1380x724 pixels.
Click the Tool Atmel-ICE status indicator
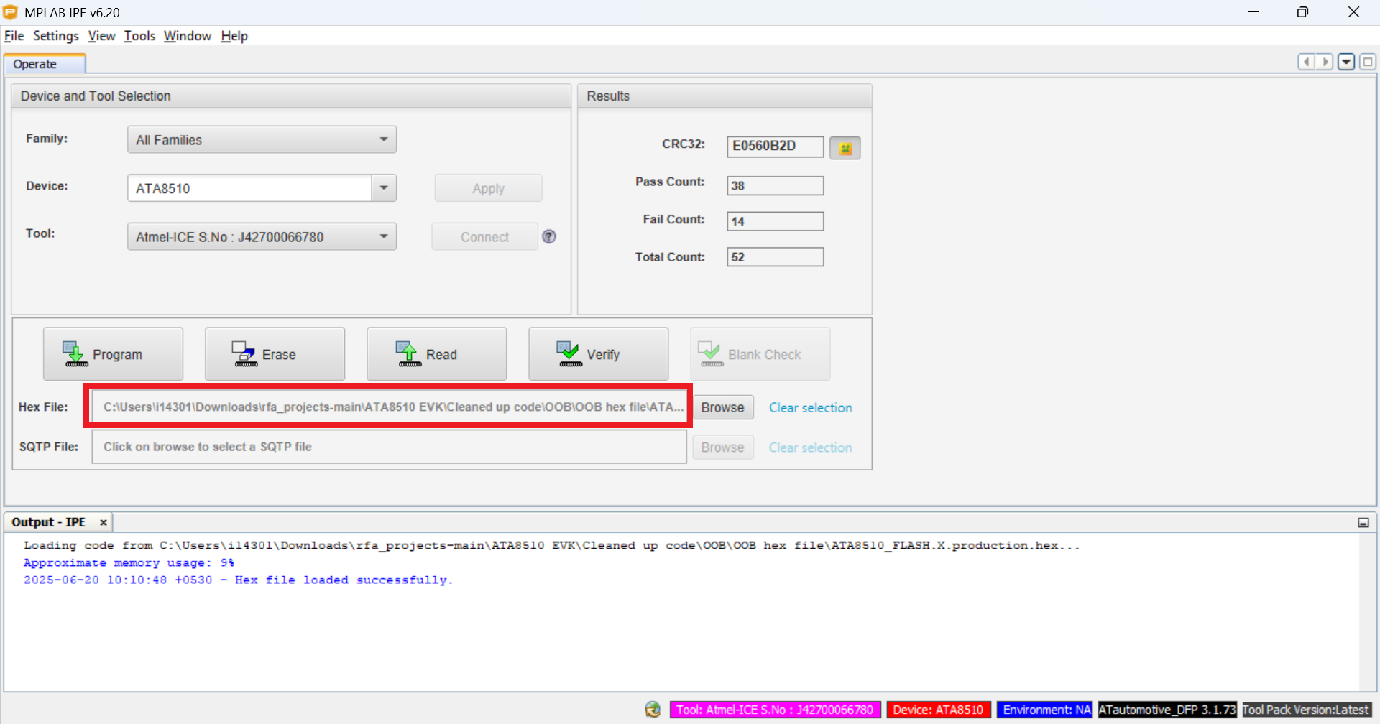point(775,710)
